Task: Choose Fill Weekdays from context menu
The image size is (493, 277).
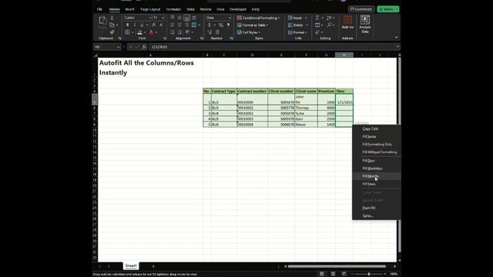Action: (x=377, y=169)
